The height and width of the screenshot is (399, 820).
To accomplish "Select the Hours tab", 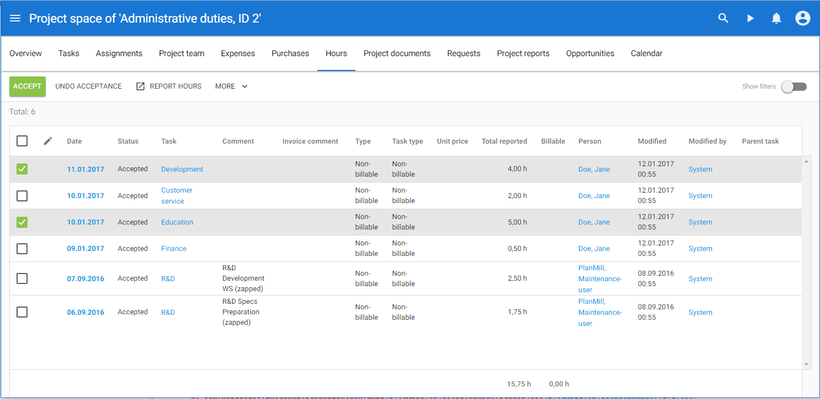I will pyautogui.click(x=336, y=53).
